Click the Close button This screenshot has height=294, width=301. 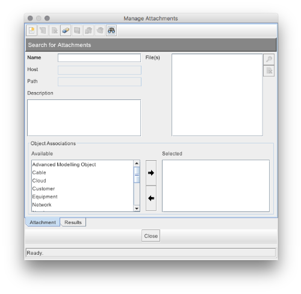tap(151, 236)
